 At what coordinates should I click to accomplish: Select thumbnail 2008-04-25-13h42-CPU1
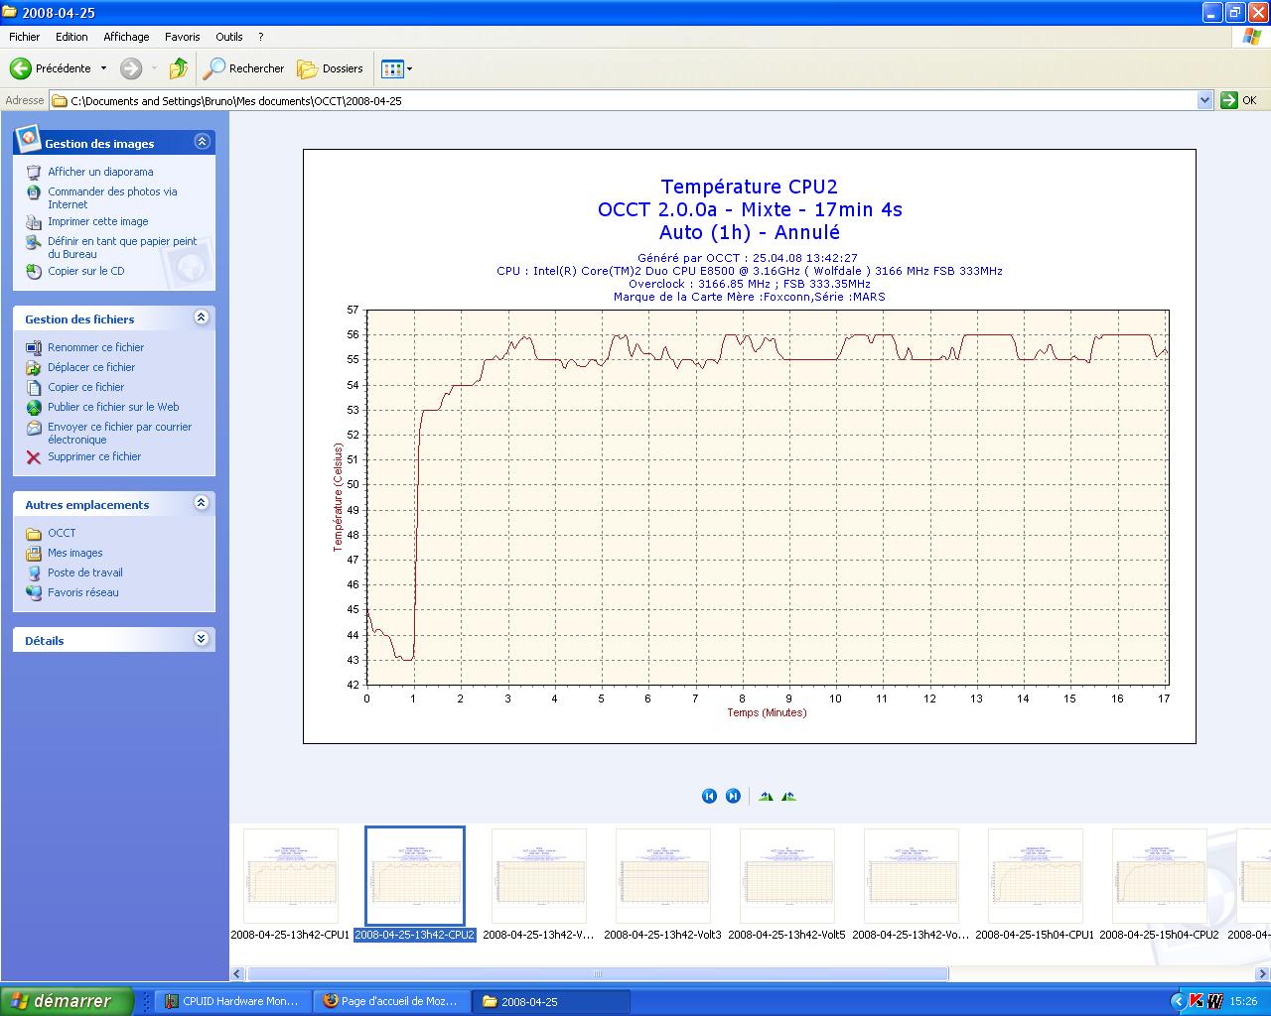pyautogui.click(x=291, y=883)
